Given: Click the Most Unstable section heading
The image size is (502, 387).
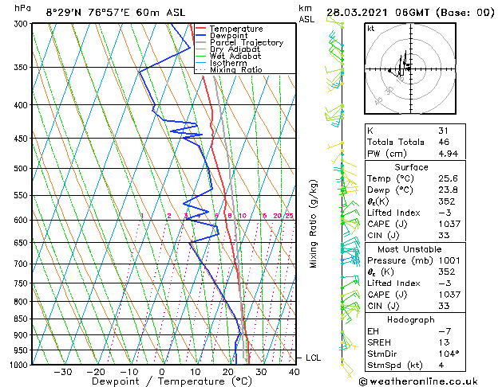Looking at the screenshot, I should pyautogui.click(x=409, y=249).
